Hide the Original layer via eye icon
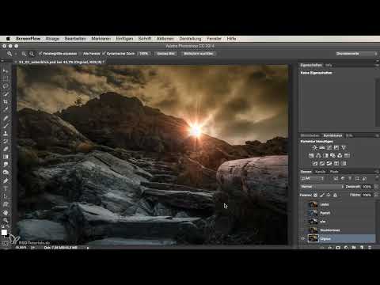The image size is (380, 285). [x=302, y=238]
